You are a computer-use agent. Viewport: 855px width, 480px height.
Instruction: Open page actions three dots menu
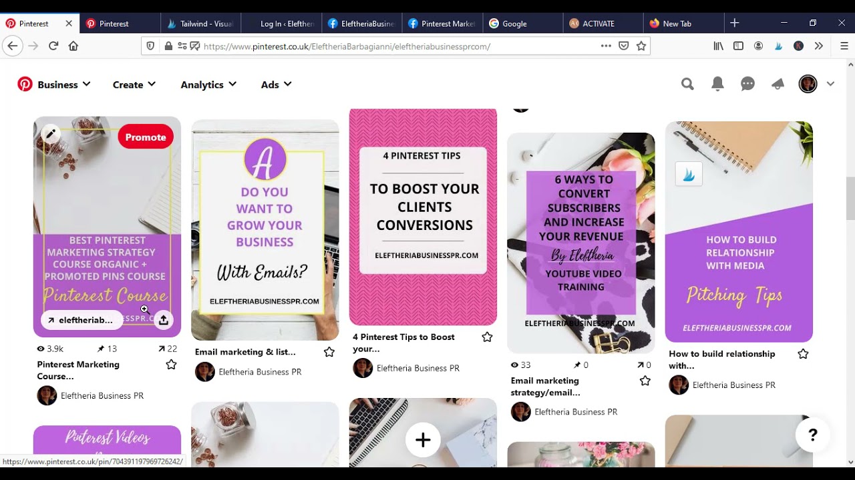point(606,46)
